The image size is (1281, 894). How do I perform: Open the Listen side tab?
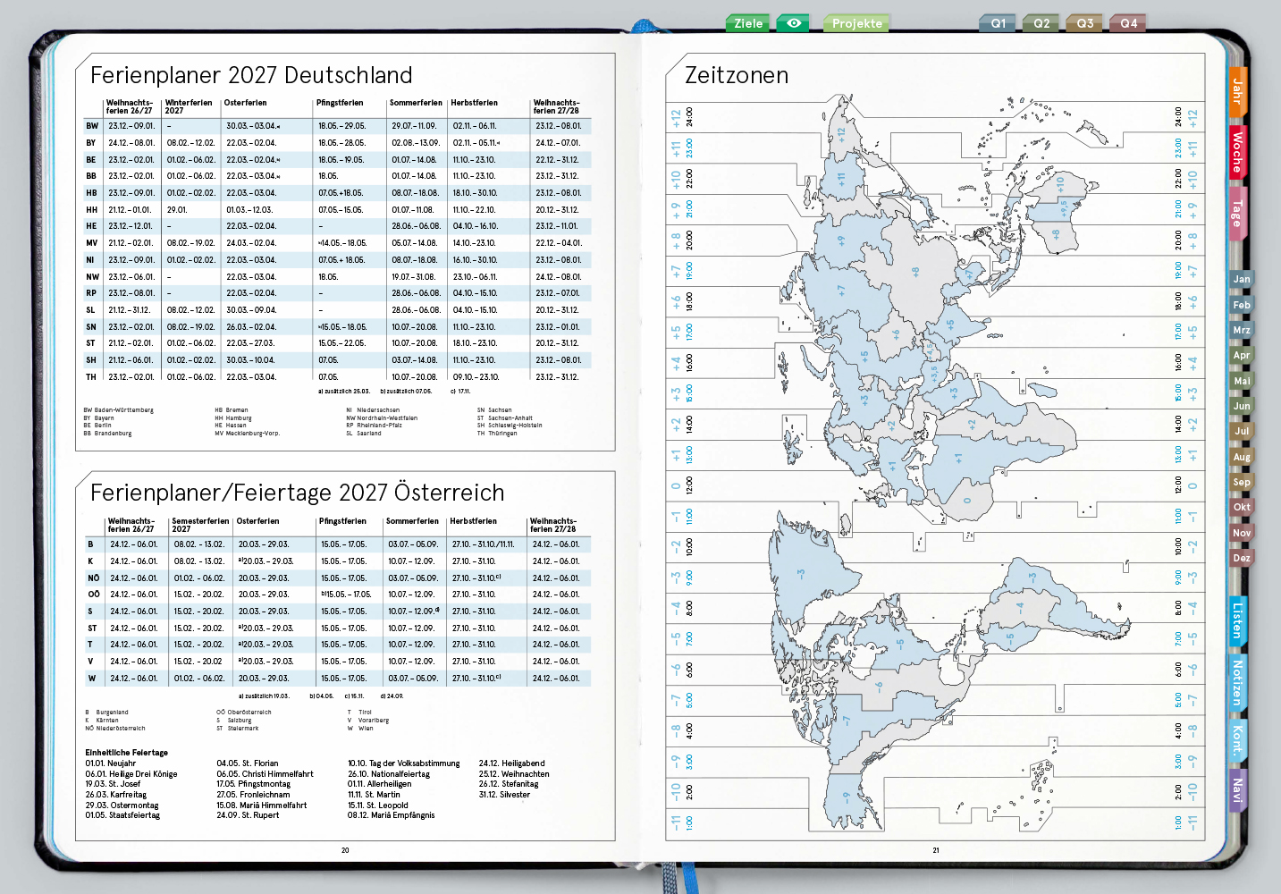(x=1237, y=621)
